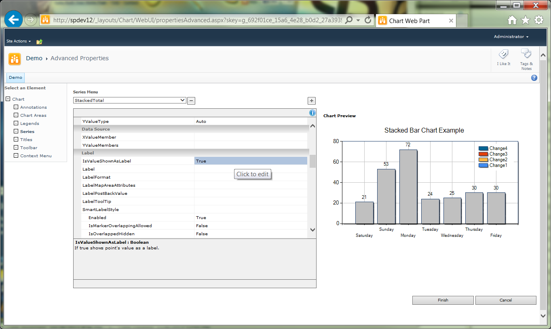
Task: Click the Saturday bar labeled 21
Action: pos(365,213)
